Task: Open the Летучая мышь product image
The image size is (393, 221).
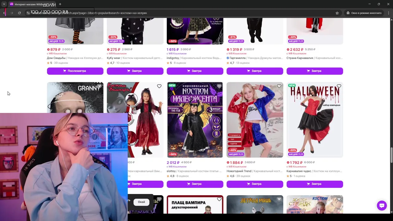Action: 255,204
